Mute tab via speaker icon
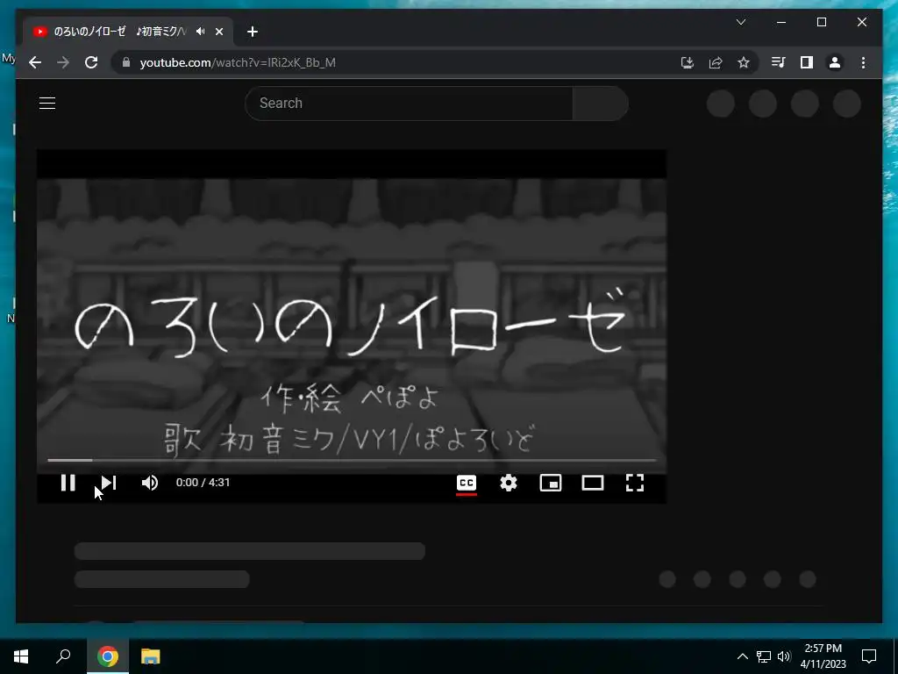 [200, 32]
